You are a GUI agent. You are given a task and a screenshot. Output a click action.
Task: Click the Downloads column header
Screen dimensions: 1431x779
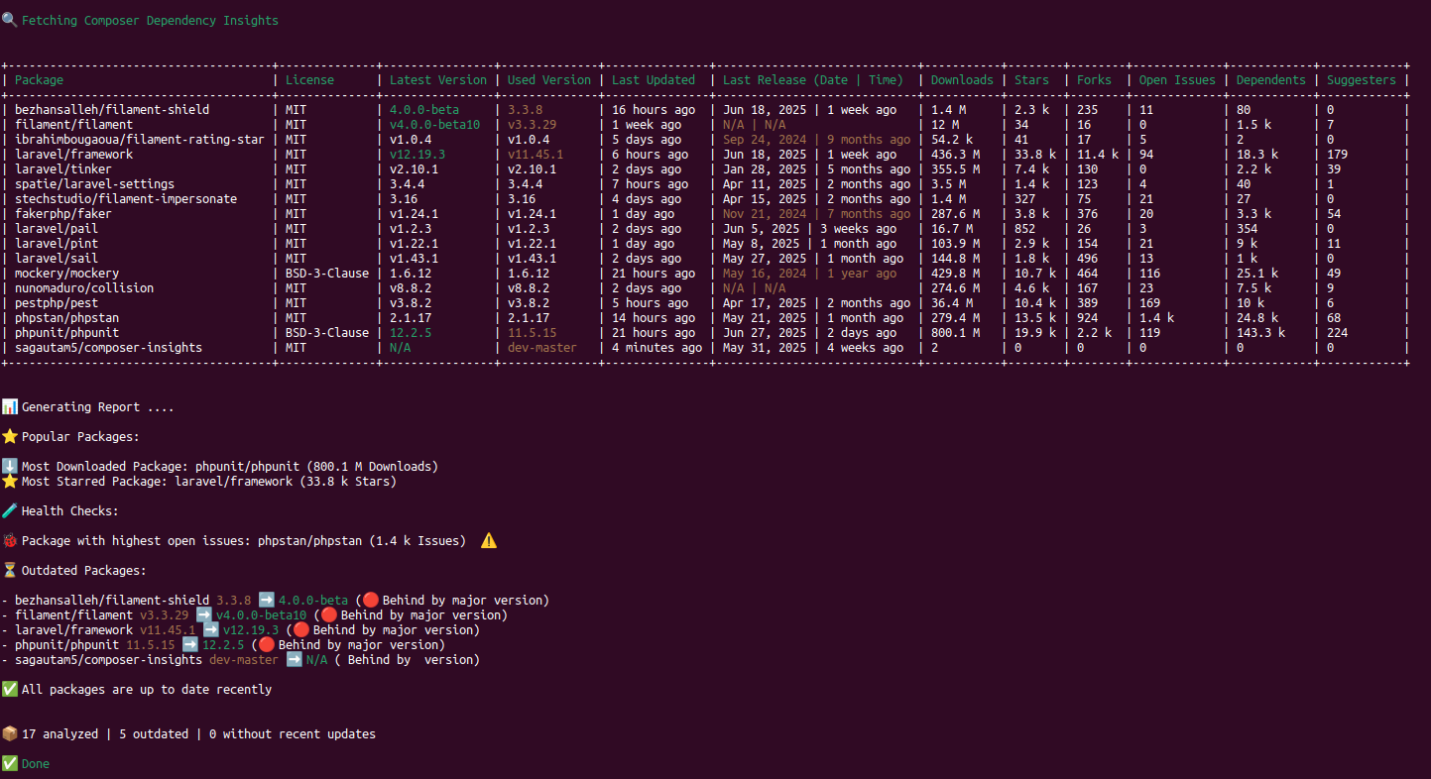(961, 80)
